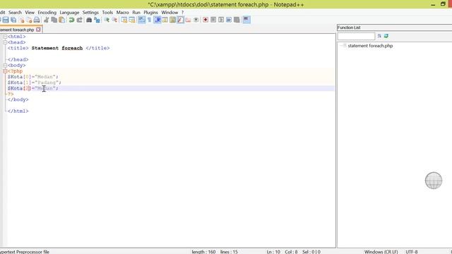Click code line $Kota[1]="Padang";
Viewport: 452px width, 254px height.
(x=35, y=83)
